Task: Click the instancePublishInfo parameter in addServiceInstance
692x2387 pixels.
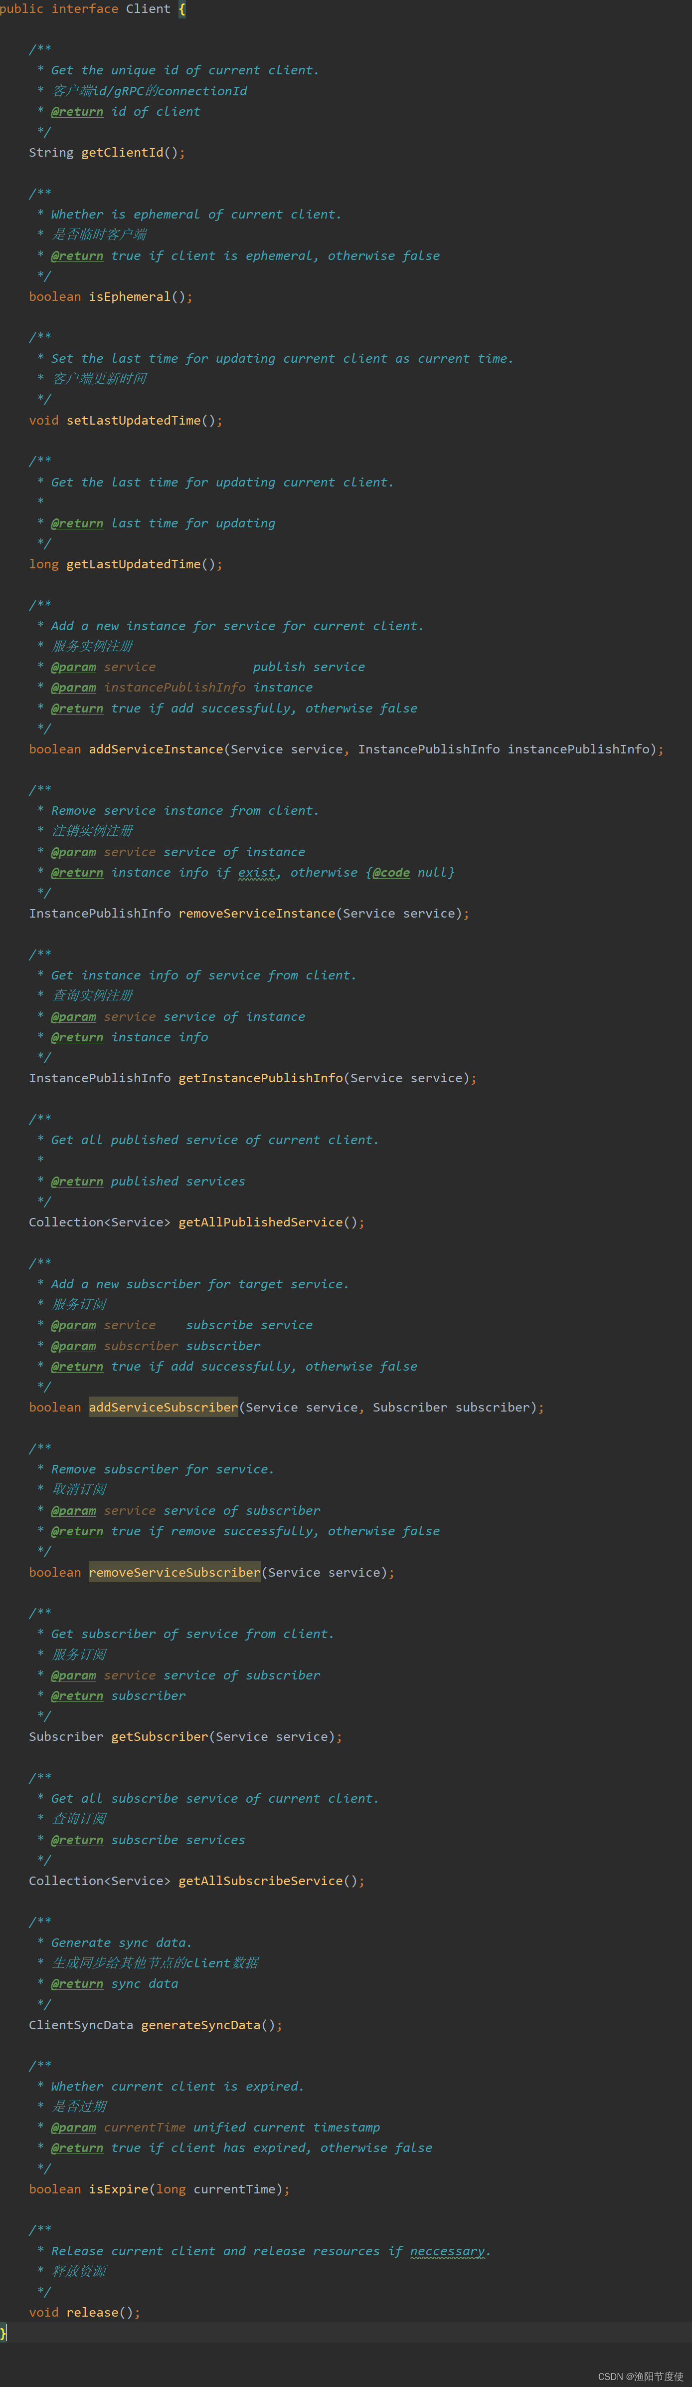Action: tap(579, 749)
